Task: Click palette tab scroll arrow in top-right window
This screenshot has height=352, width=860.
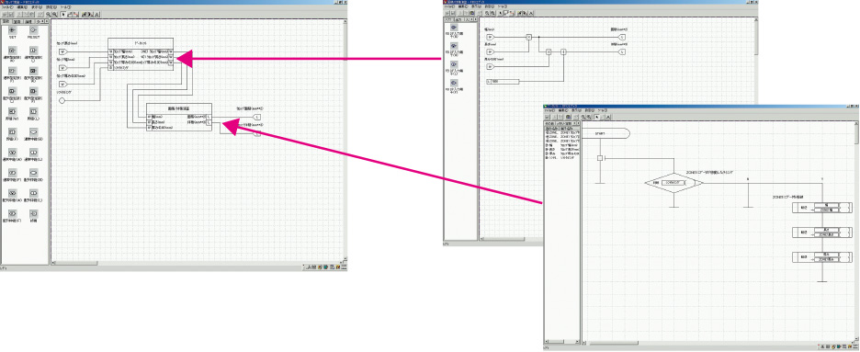Action: (475, 19)
